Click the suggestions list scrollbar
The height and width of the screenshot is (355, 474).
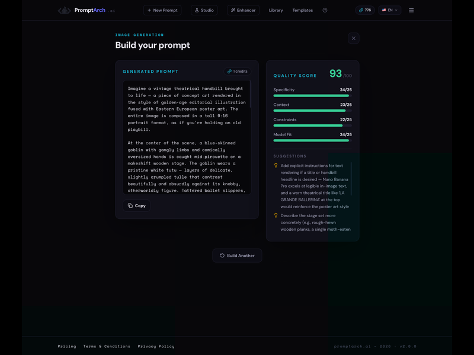click(x=351, y=179)
